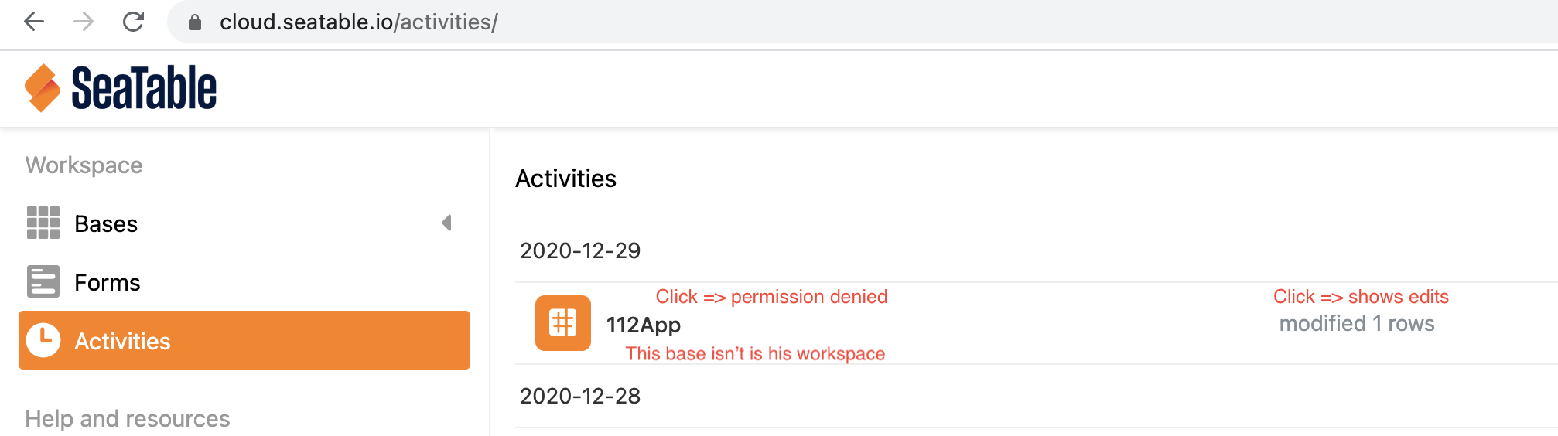Click the browser back arrow
This screenshot has width=1558, height=436.
click(34, 22)
